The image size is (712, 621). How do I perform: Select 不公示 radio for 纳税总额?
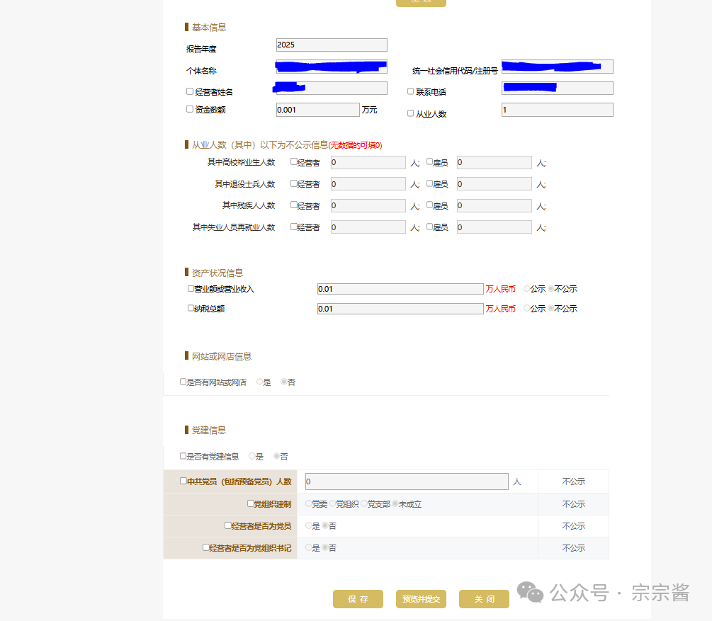pos(550,309)
